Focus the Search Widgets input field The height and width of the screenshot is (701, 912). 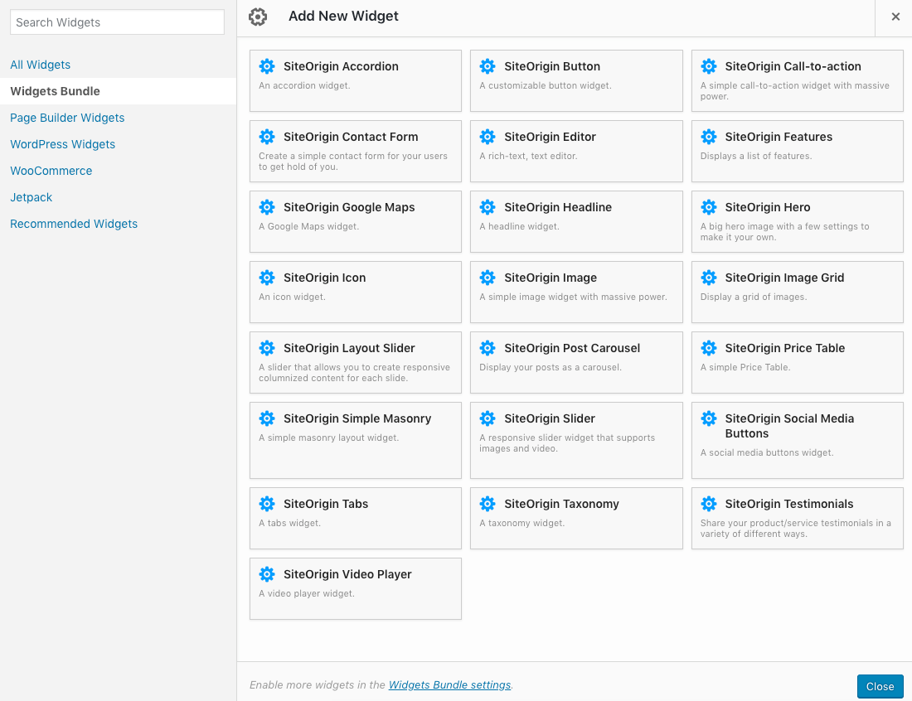[x=117, y=22]
